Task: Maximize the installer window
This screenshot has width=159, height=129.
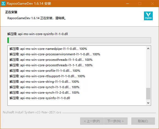Action: pos(140,4)
